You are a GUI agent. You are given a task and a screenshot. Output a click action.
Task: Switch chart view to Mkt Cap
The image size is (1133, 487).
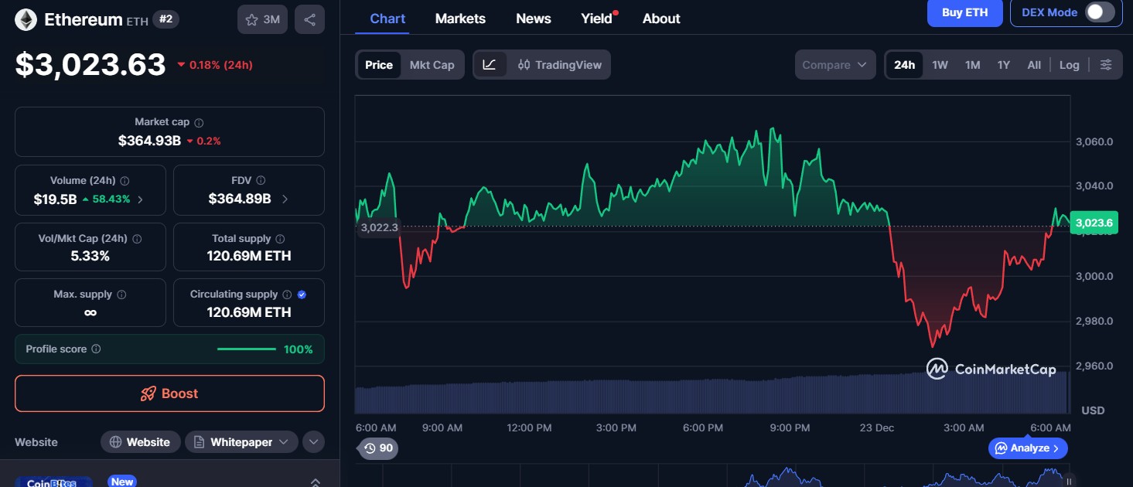click(x=432, y=65)
